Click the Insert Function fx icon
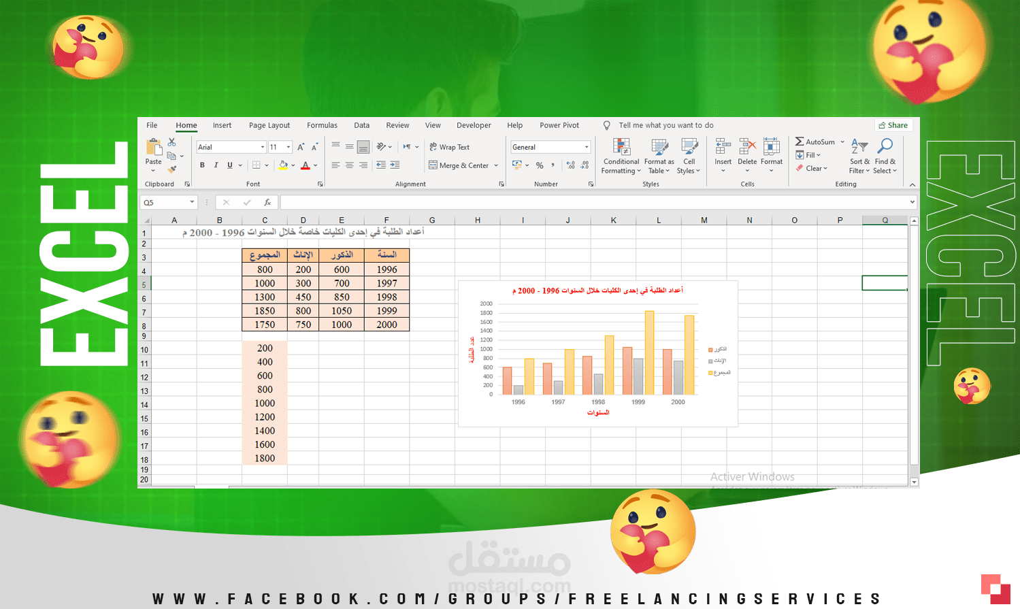The height and width of the screenshot is (609, 1020). (267, 202)
